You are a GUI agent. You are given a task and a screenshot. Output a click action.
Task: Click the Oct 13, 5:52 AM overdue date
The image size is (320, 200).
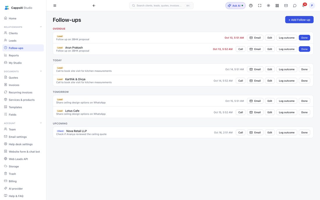pos(223,49)
